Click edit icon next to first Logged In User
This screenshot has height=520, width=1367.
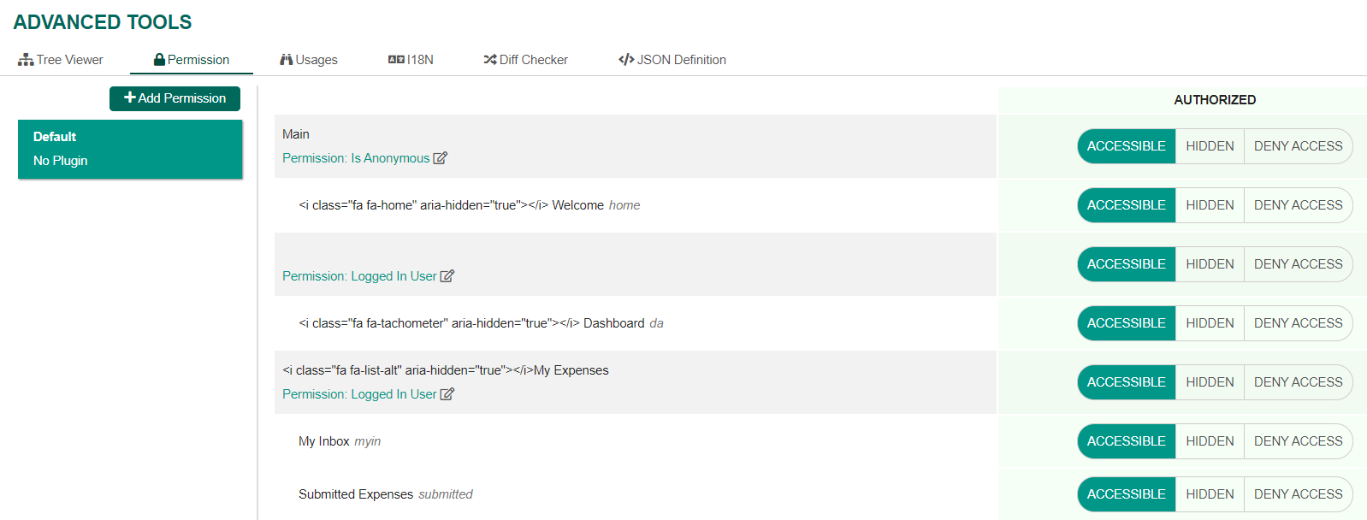coord(447,276)
